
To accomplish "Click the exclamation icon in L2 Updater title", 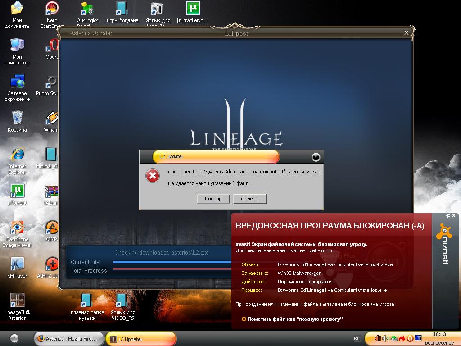I will point(316,157).
